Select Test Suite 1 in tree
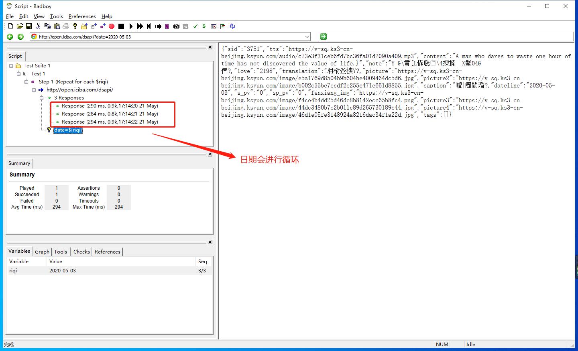This screenshot has width=578, height=351. (x=37, y=66)
